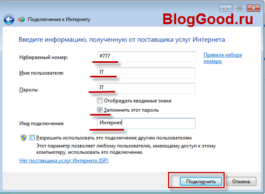Click the "Набираемый номер" input field

147,57
